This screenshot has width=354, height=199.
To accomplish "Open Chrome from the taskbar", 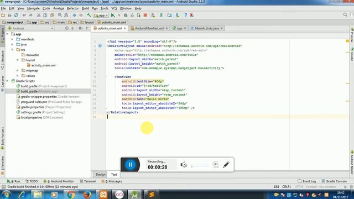I will 71,195.
